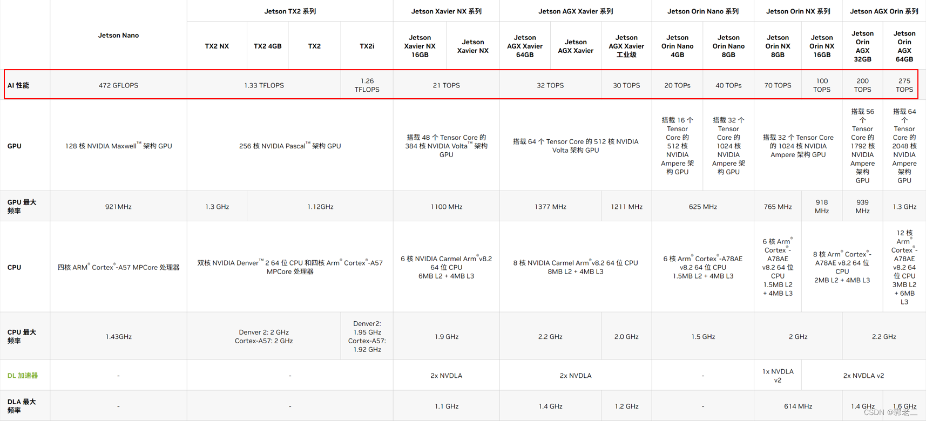Select the "2x NVDLA v2" cell

tap(863, 376)
